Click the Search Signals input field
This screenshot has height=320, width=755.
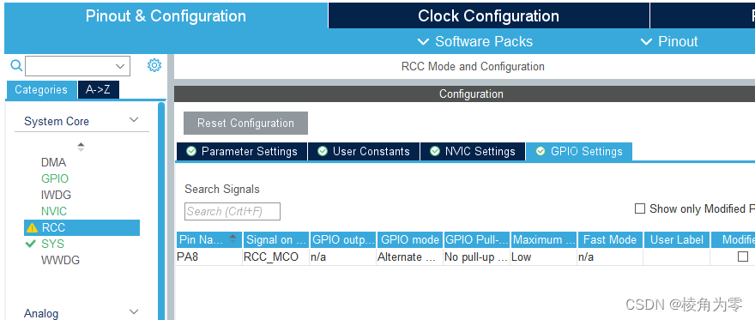click(233, 212)
